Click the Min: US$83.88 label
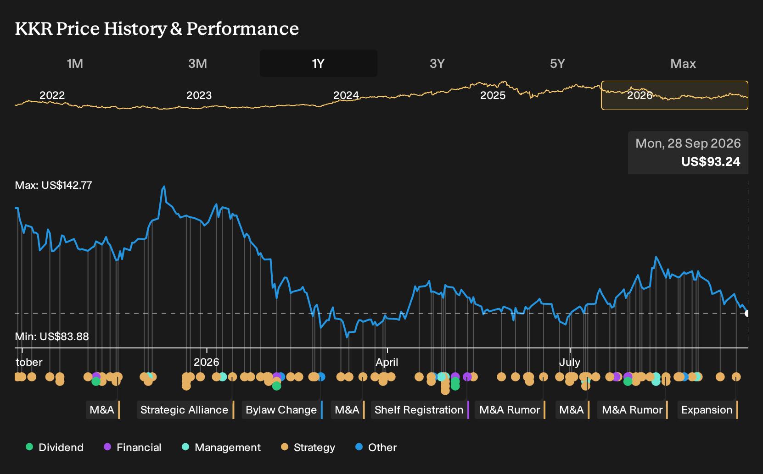 click(x=52, y=336)
